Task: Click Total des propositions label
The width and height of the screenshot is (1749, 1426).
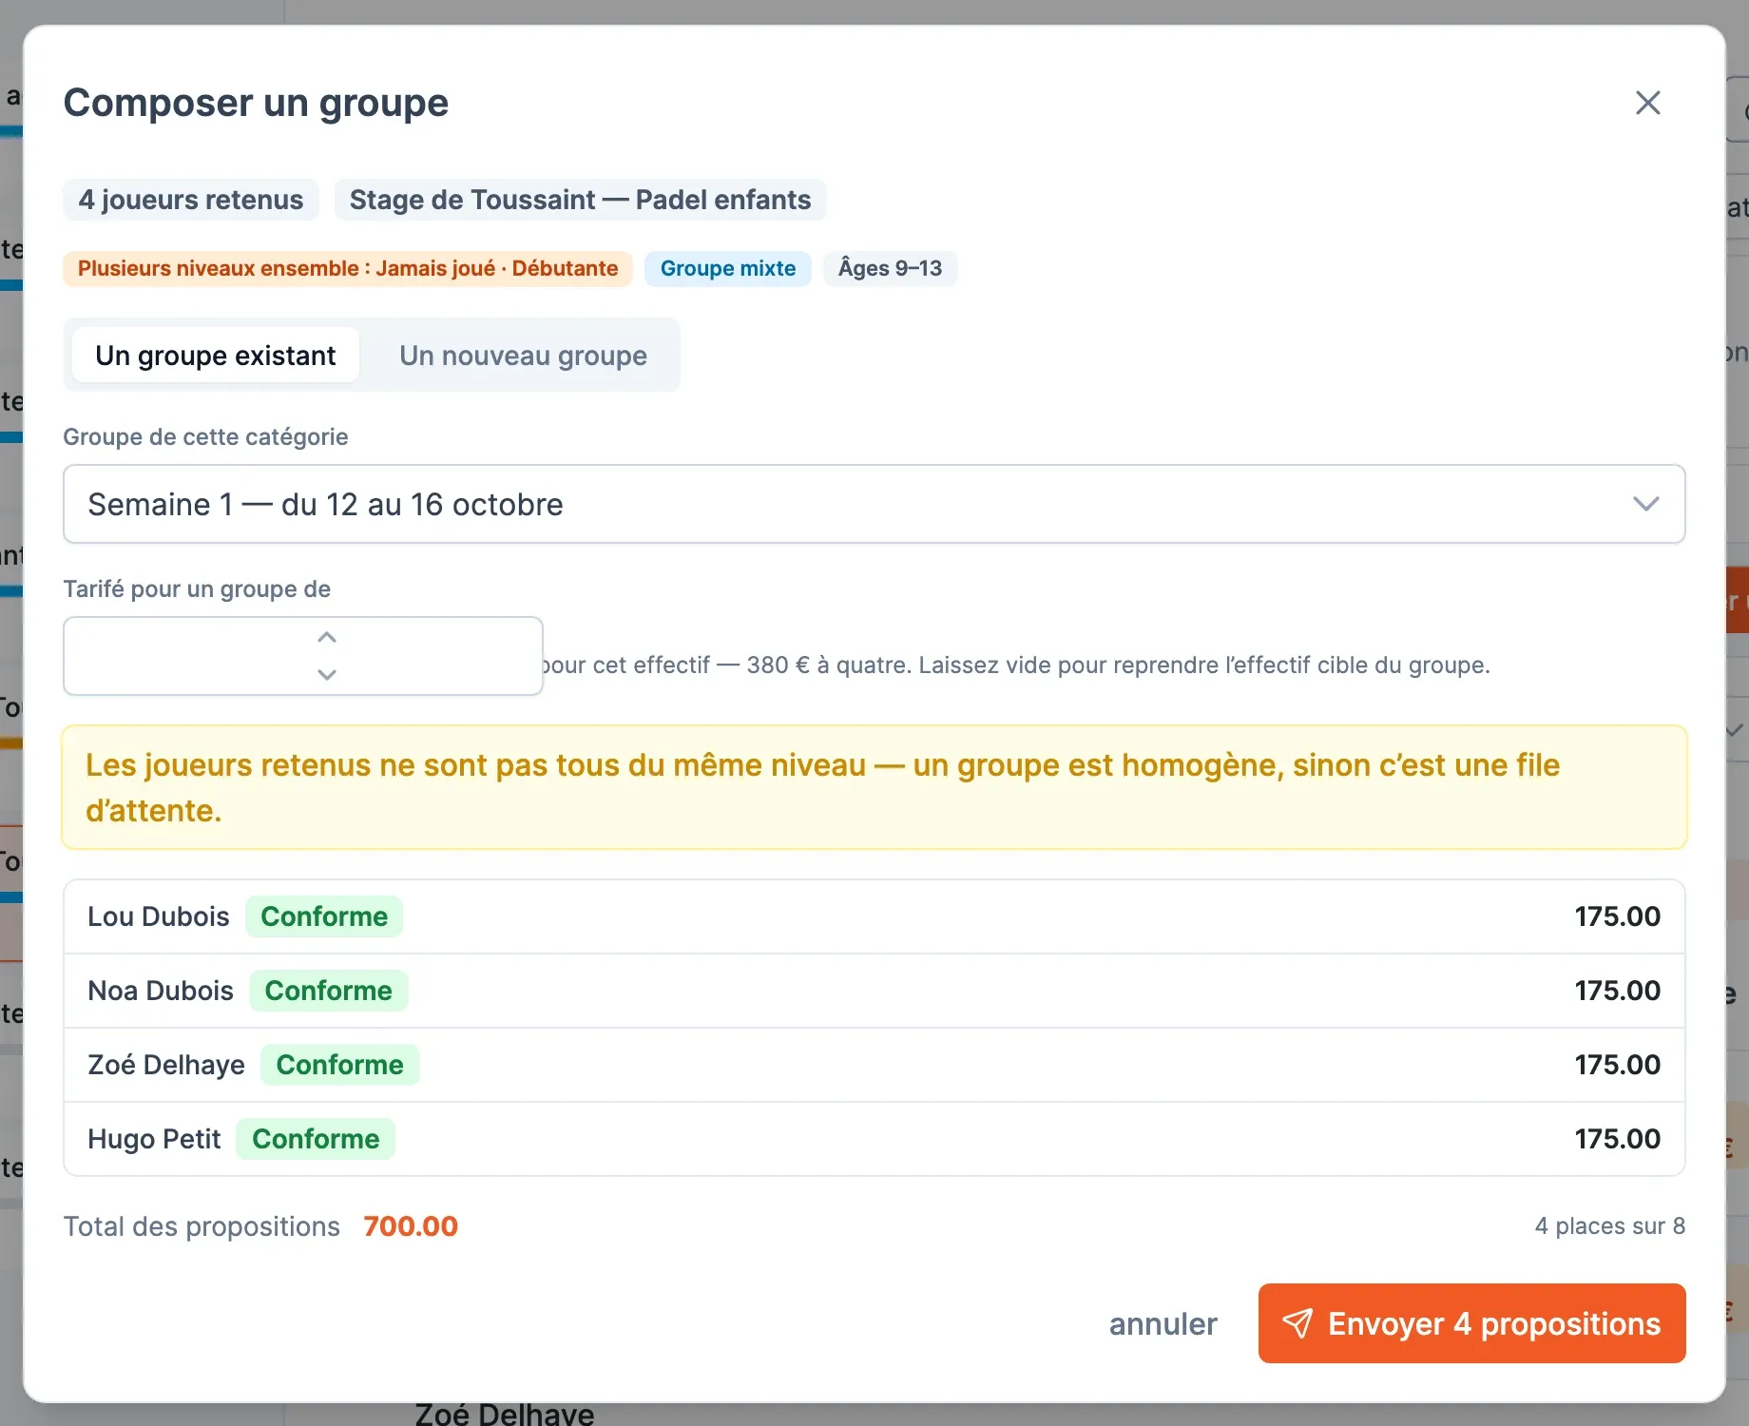Action: (202, 1226)
